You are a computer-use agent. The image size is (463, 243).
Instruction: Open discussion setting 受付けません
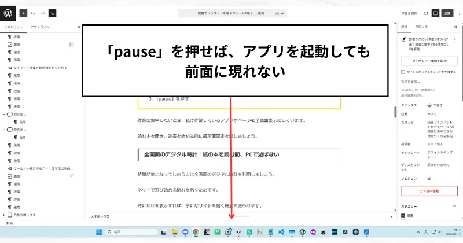click(438, 165)
